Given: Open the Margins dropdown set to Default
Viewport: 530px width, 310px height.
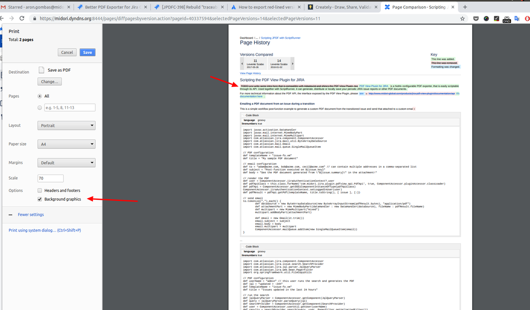Looking at the screenshot, I should coord(66,163).
